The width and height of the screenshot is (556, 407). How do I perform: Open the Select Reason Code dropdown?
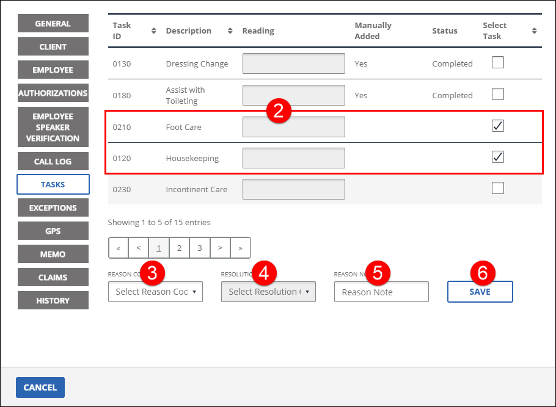pyautogui.click(x=155, y=292)
